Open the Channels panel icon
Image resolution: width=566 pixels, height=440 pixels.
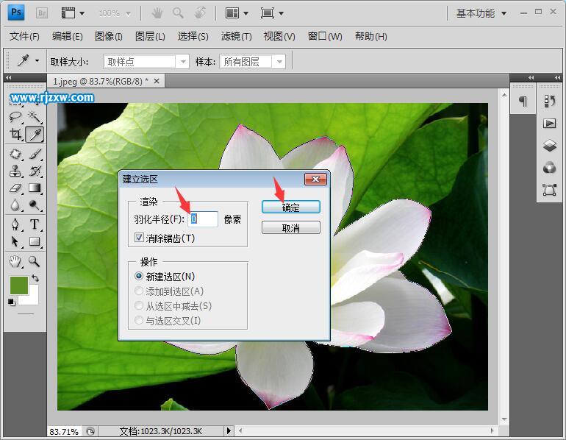pyautogui.click(x=549, y=168)
